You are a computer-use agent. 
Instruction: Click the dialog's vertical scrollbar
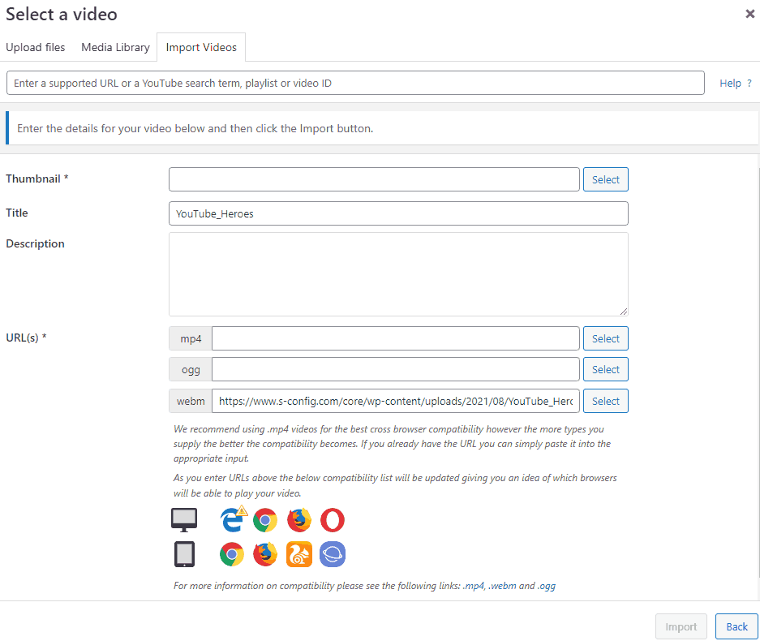(x=758, y=373)
